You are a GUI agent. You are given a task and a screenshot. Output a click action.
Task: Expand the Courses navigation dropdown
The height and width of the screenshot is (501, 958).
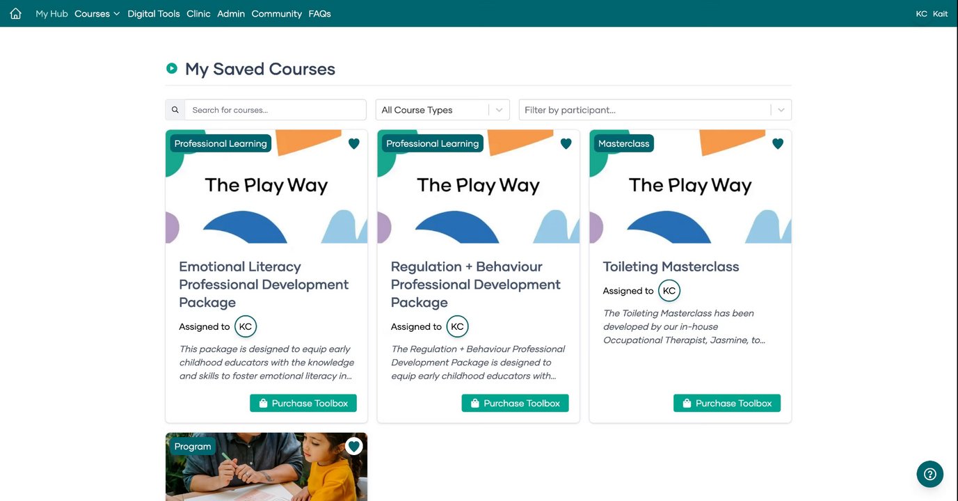pyautogui.click(x=97, y=13)
